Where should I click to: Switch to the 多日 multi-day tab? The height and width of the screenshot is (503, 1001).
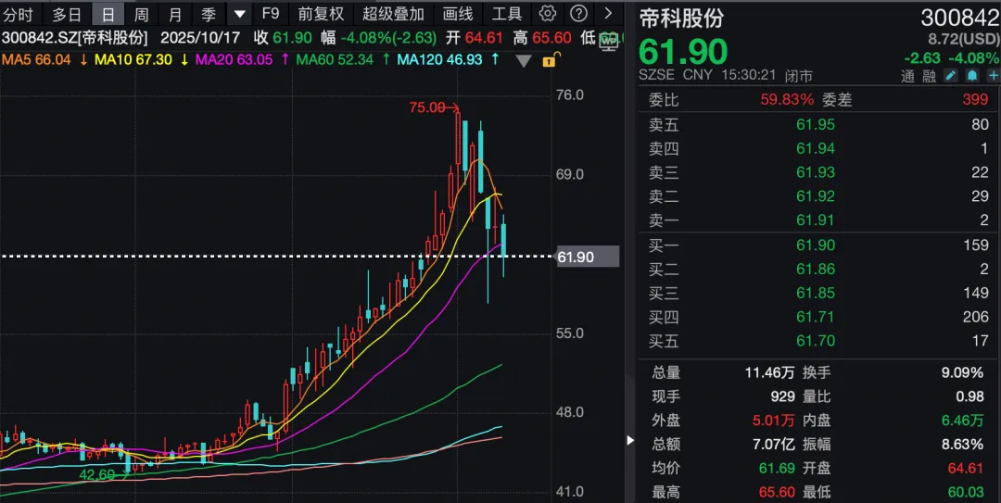pyautogui.click(x=66, y=14)
